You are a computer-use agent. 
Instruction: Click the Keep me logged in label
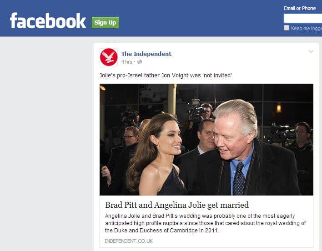[307, 28]
